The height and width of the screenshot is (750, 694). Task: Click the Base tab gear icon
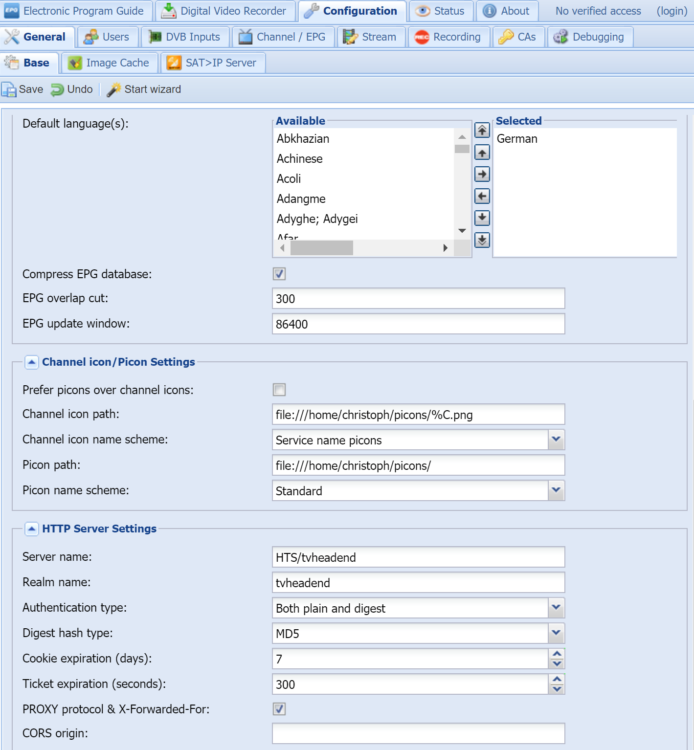pyautogui.click(x=12, y=62)
